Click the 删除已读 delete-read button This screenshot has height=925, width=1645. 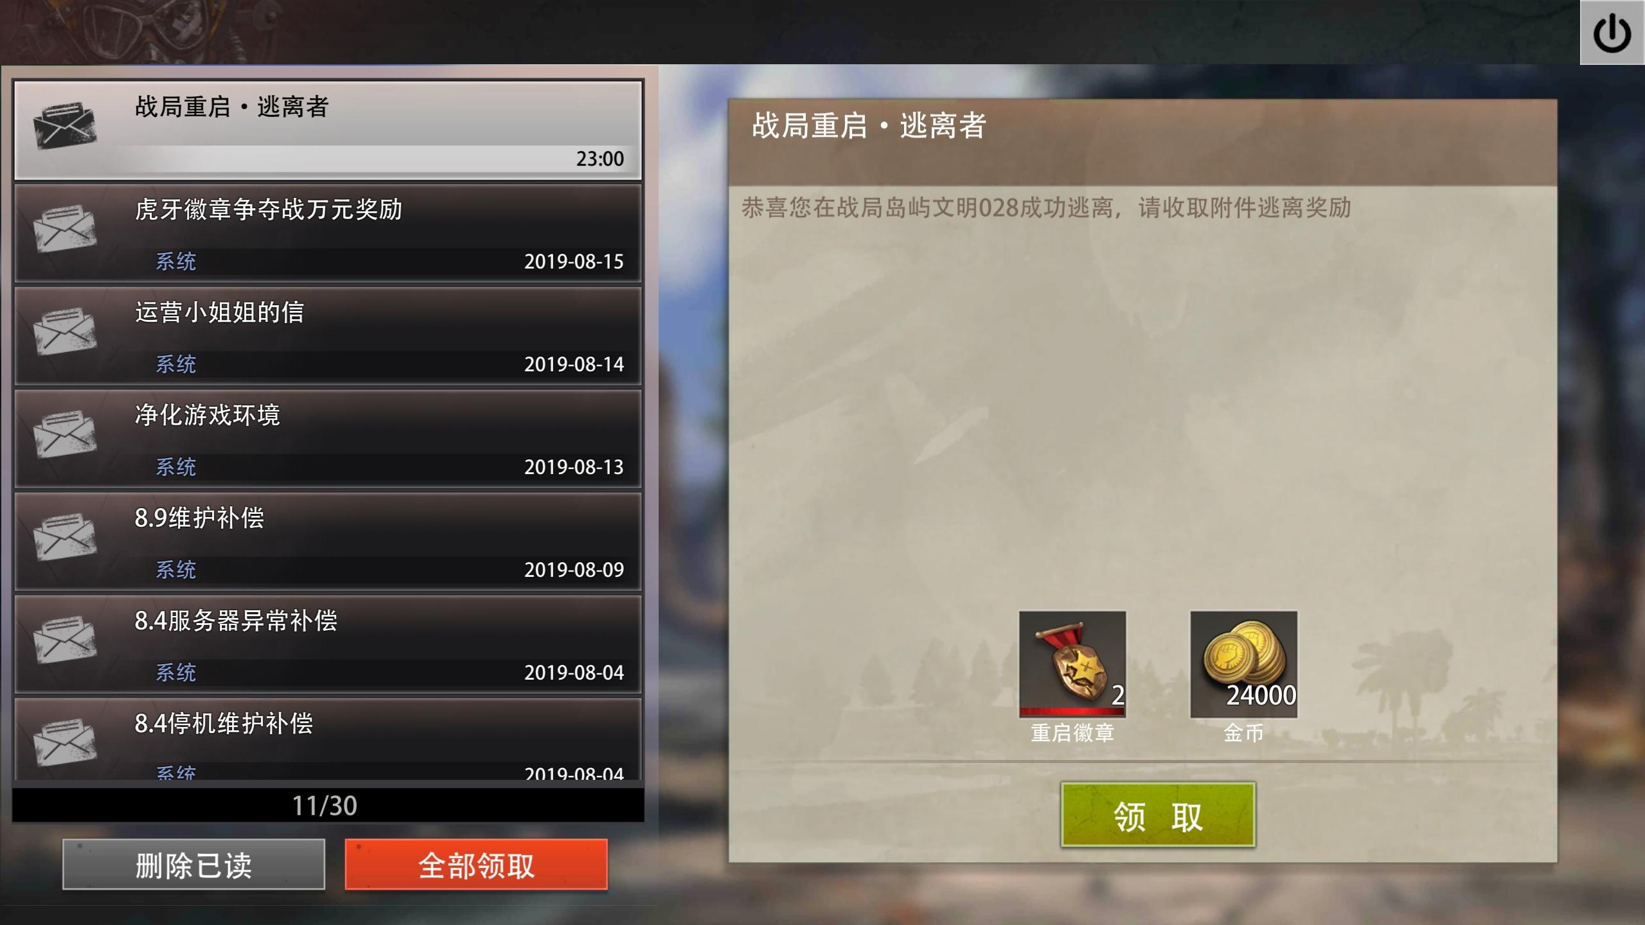pos(193,864)
